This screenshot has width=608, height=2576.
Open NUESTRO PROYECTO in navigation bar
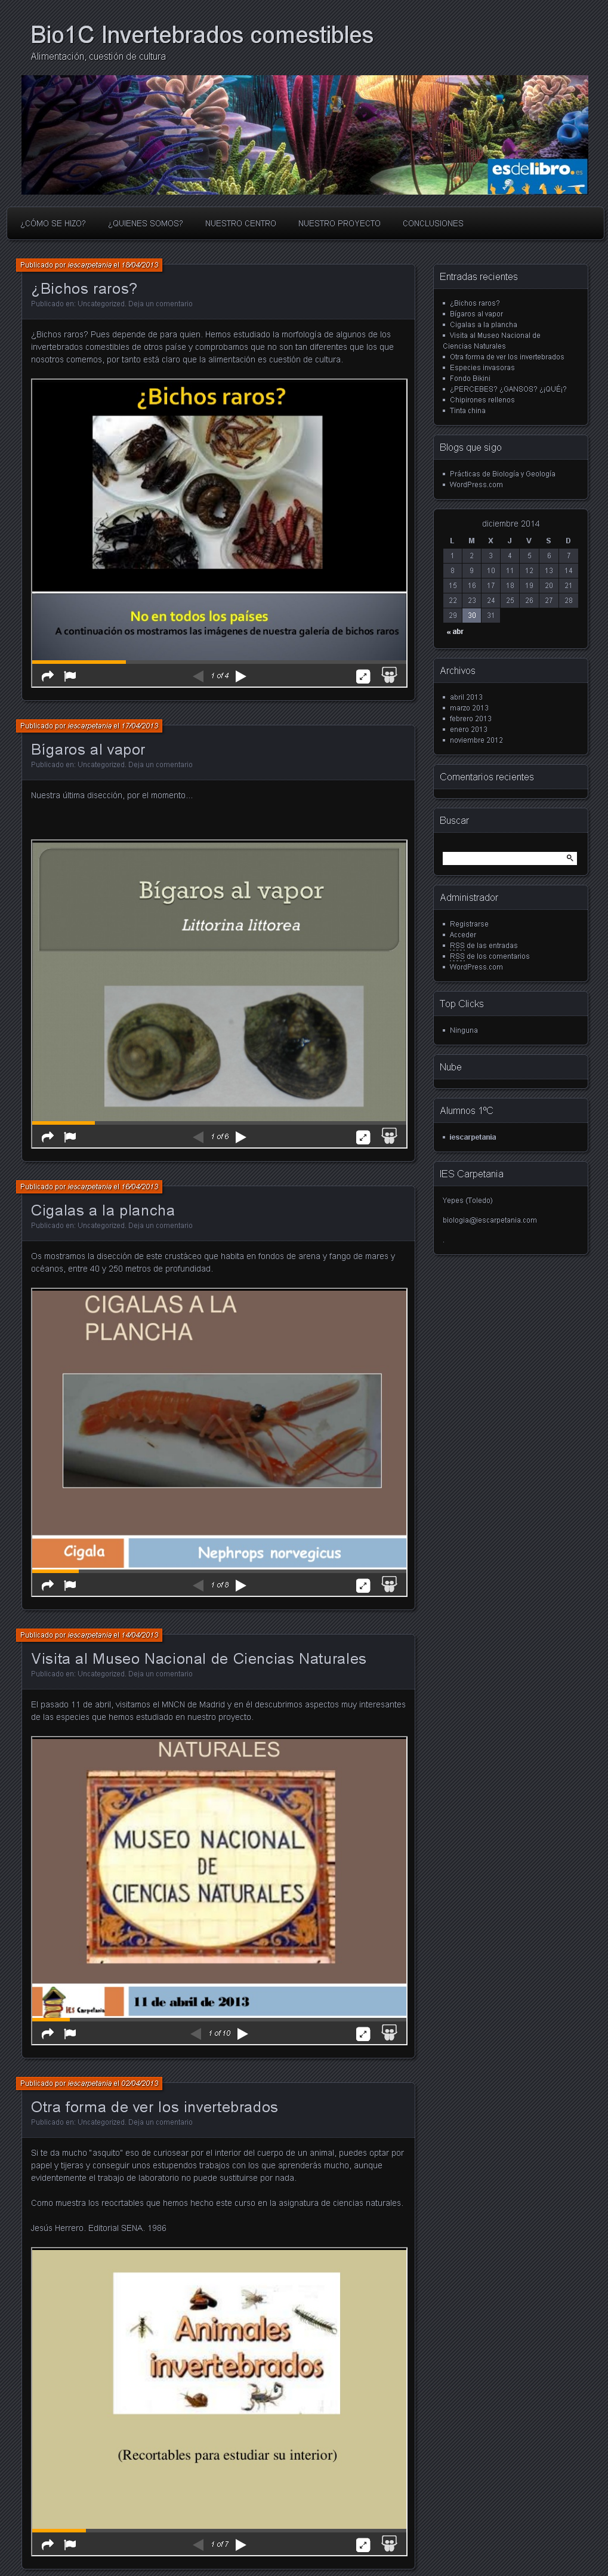(339, 224)
